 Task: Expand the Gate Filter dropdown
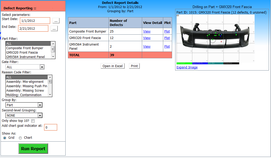[x=42, y=67]
